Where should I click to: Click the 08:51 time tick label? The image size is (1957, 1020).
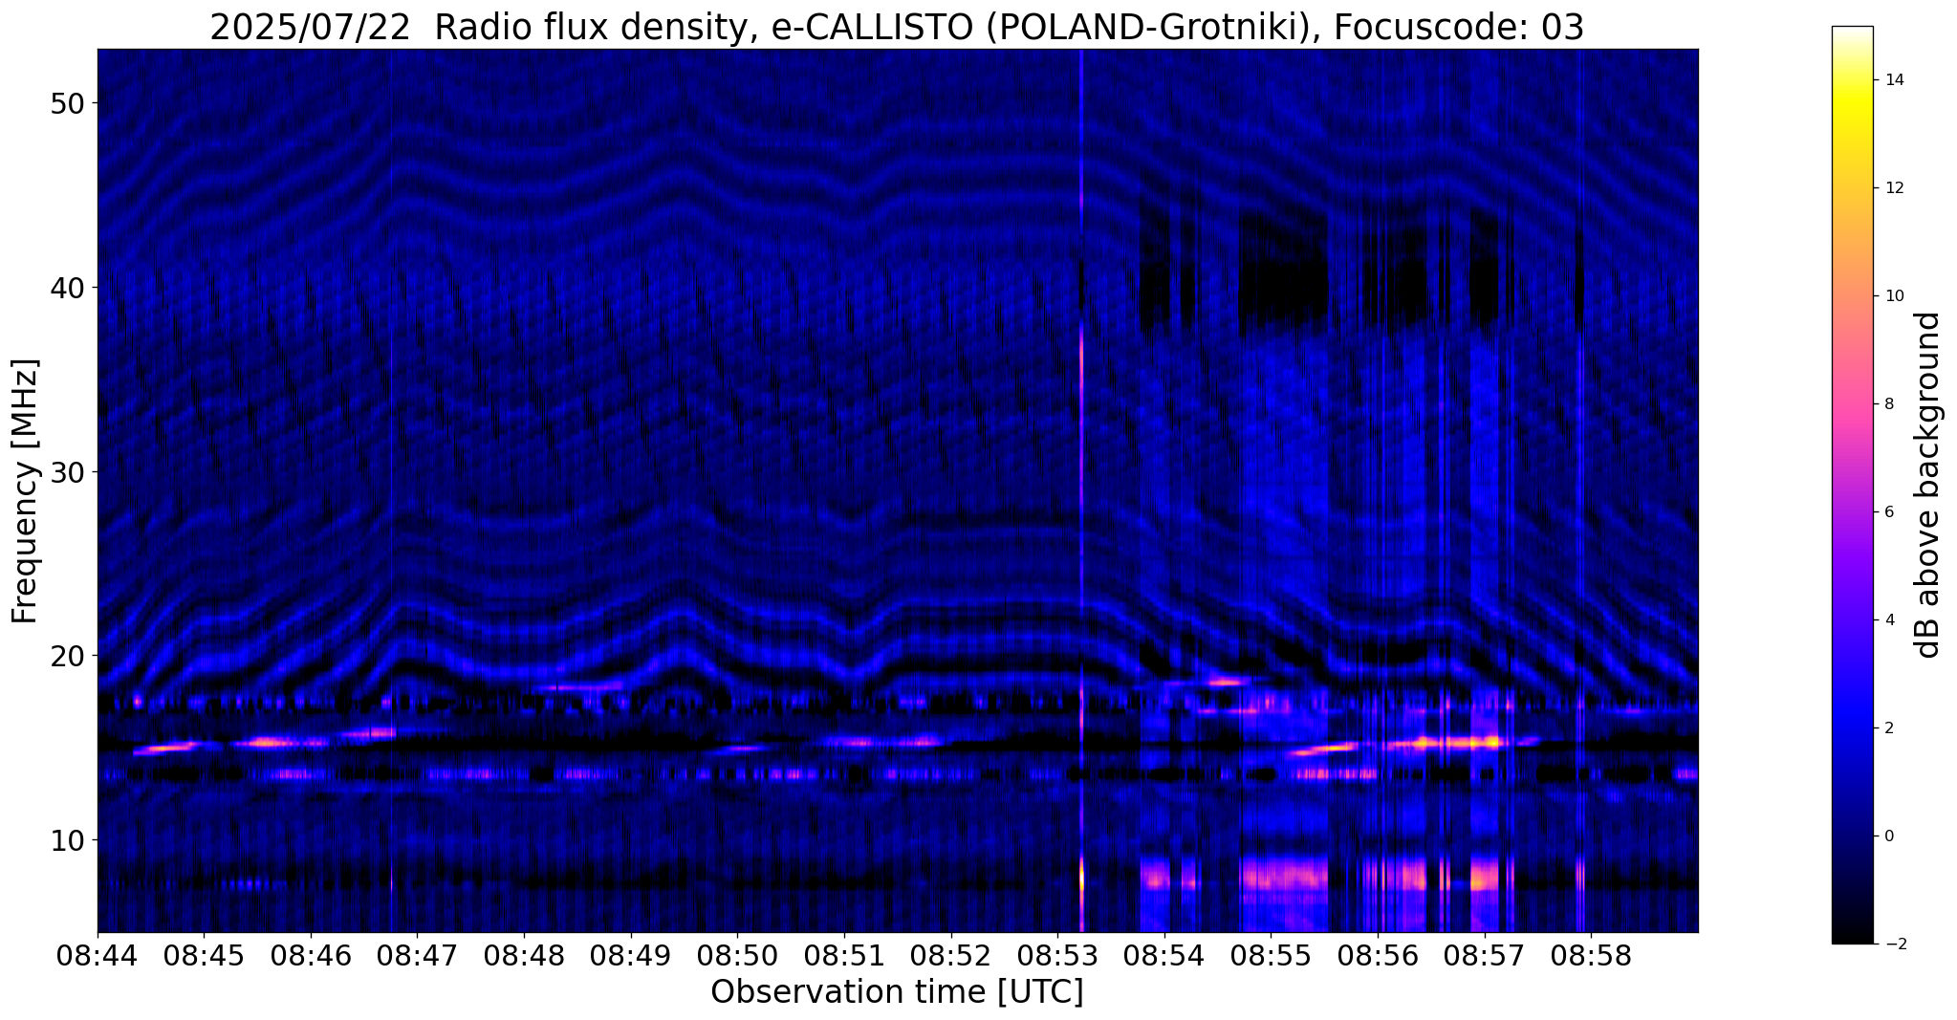coord(844,956)
